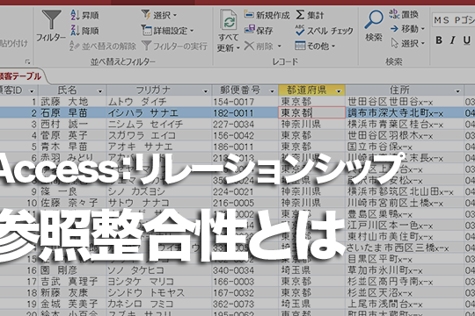This screenshot has width=475, height=316.
Task: Open the 郵便番号 column dropdown arrow
Action: pos(272,90)
